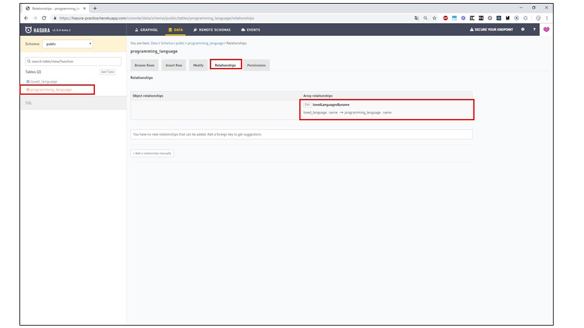Viewport: 584px width, 328px height.
Task: Open the GraphiQL section
Action: click(x=147, y=30)
